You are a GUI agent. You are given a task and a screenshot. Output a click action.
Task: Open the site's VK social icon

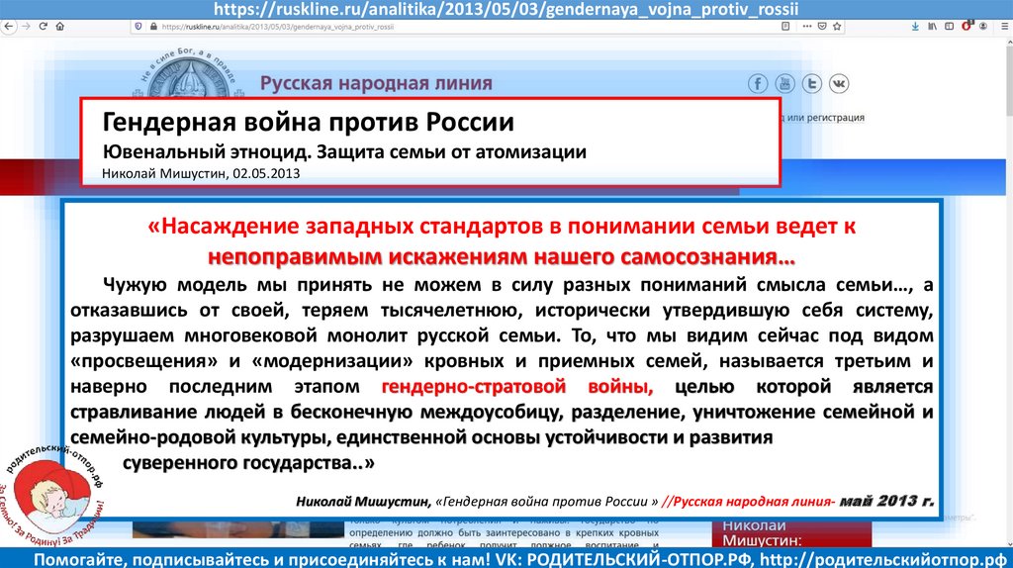pos(839,84)
